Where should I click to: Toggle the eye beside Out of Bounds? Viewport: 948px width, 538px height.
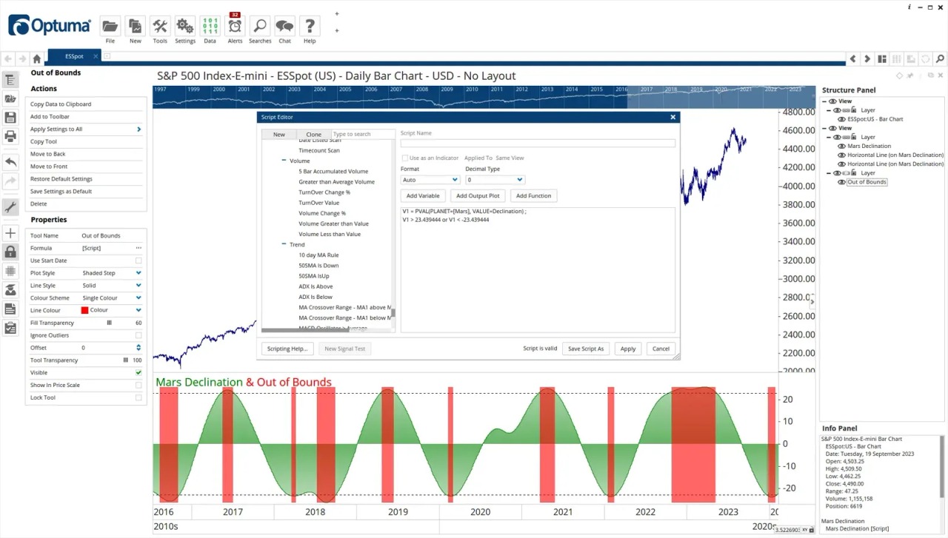(x=842, y=182)
